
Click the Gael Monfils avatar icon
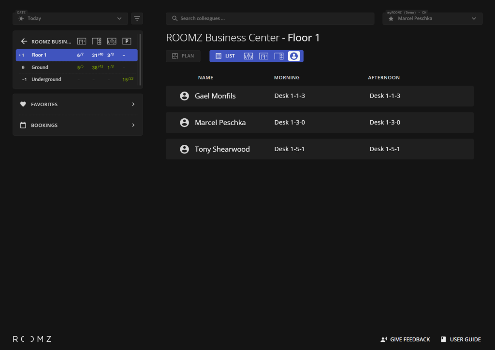[x=184, y=96]
